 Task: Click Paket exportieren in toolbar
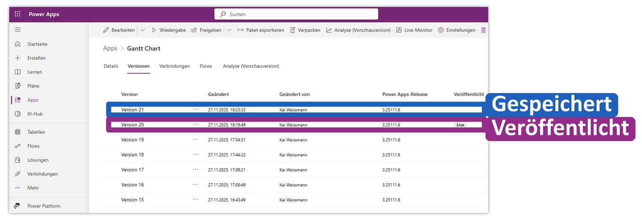tap(261, 30)
